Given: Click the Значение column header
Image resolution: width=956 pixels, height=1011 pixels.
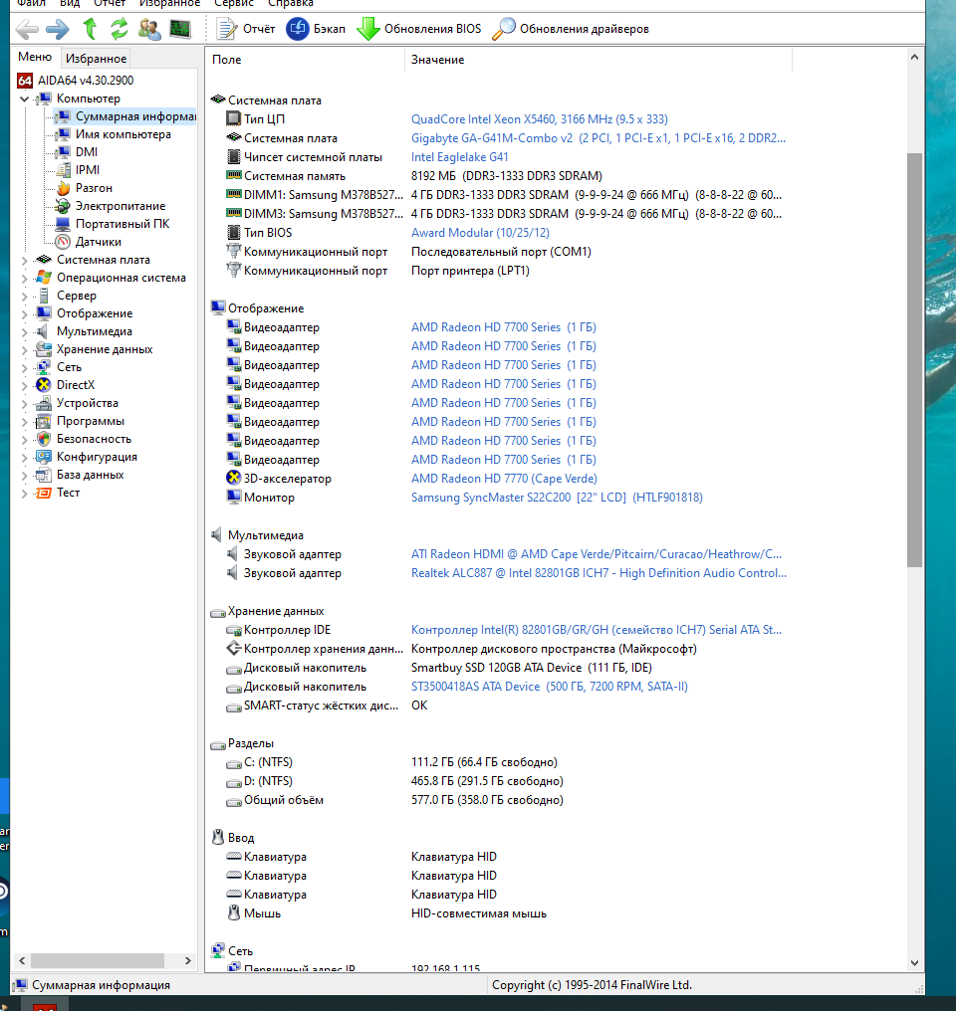Looking at the screenshot, I should pyautogui.click(x=438, y=60).
